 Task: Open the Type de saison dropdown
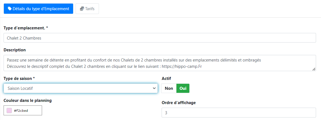coord(81,88)
